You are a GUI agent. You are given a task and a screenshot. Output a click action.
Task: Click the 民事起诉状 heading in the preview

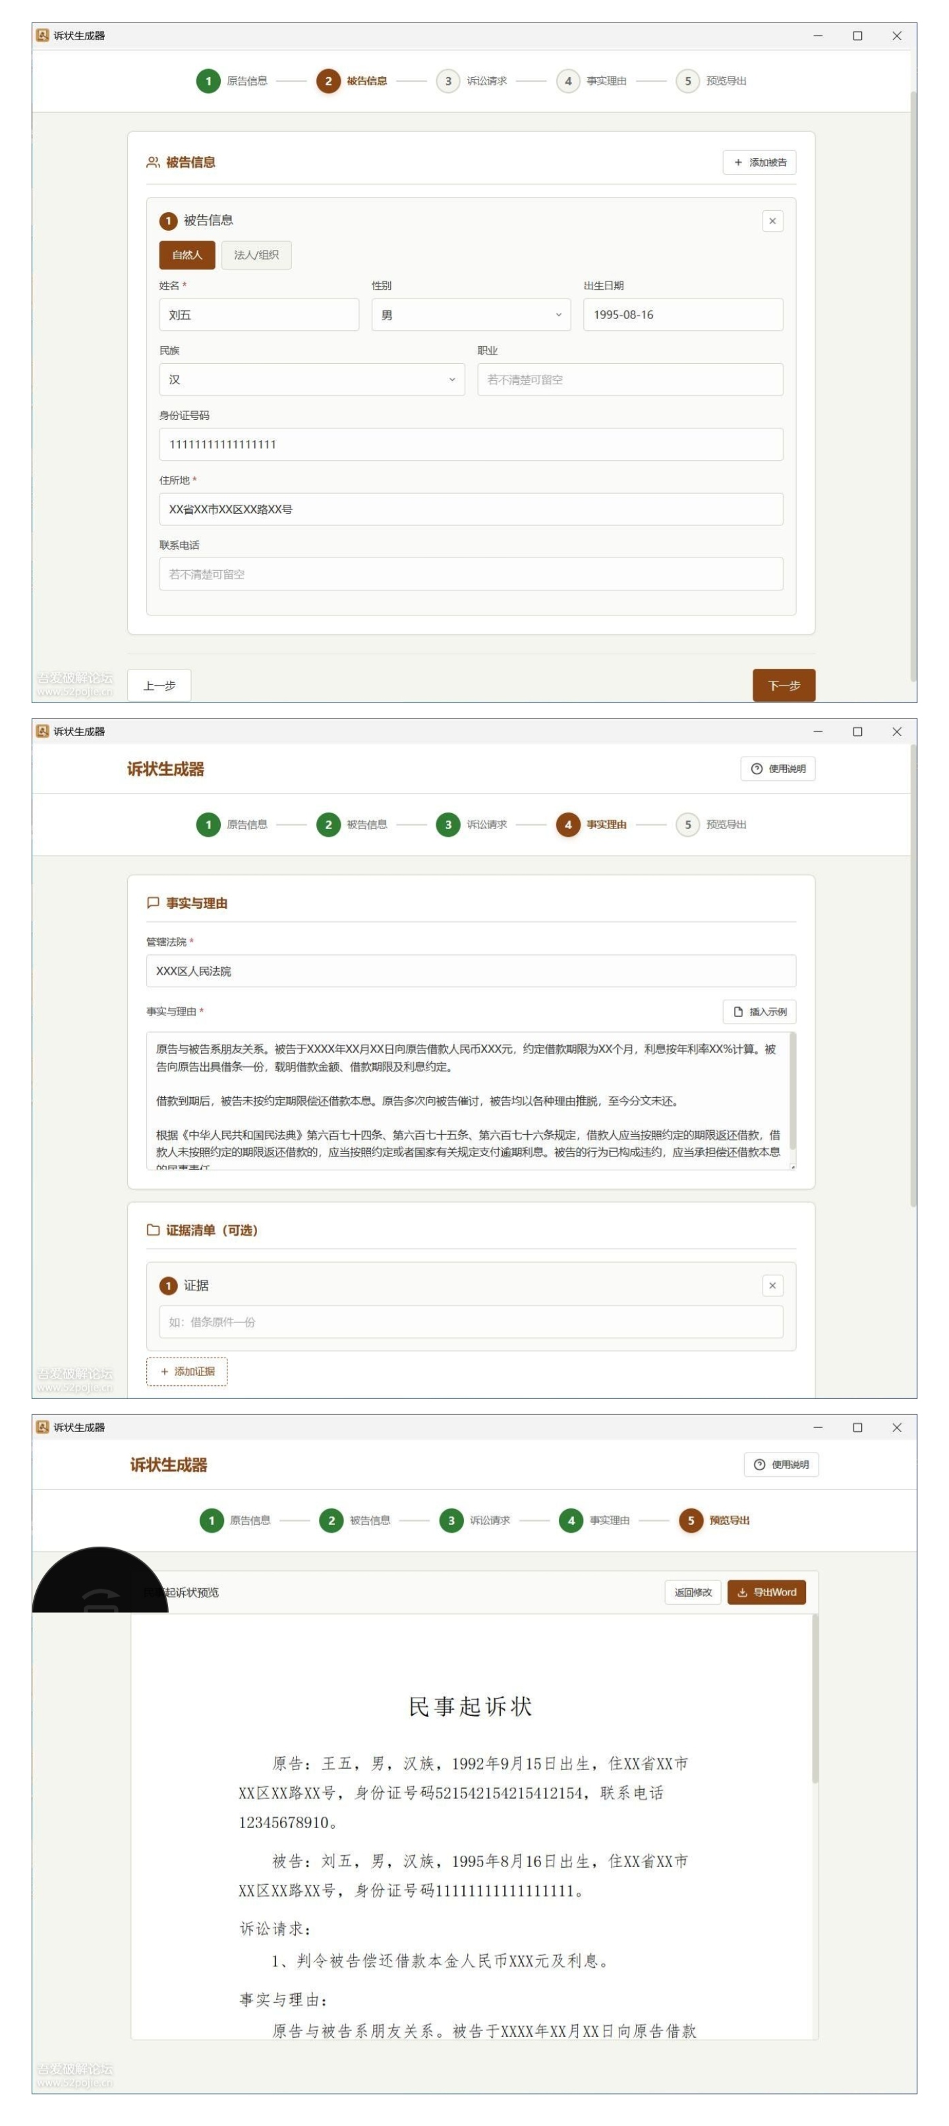click(x=471, y=1707)
